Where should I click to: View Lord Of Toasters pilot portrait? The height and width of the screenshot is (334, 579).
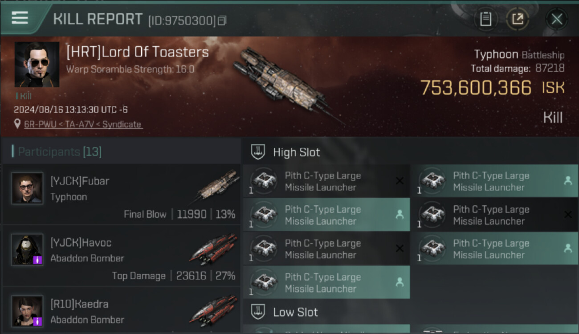click(x=37, y=65)
